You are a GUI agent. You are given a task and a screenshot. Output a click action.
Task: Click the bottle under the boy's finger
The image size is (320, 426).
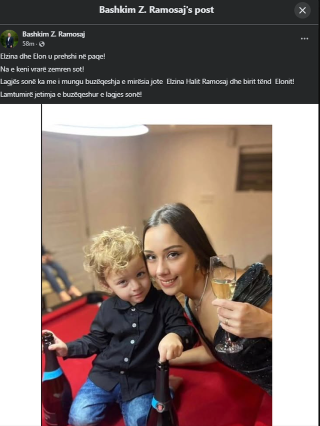coord(162,392)
